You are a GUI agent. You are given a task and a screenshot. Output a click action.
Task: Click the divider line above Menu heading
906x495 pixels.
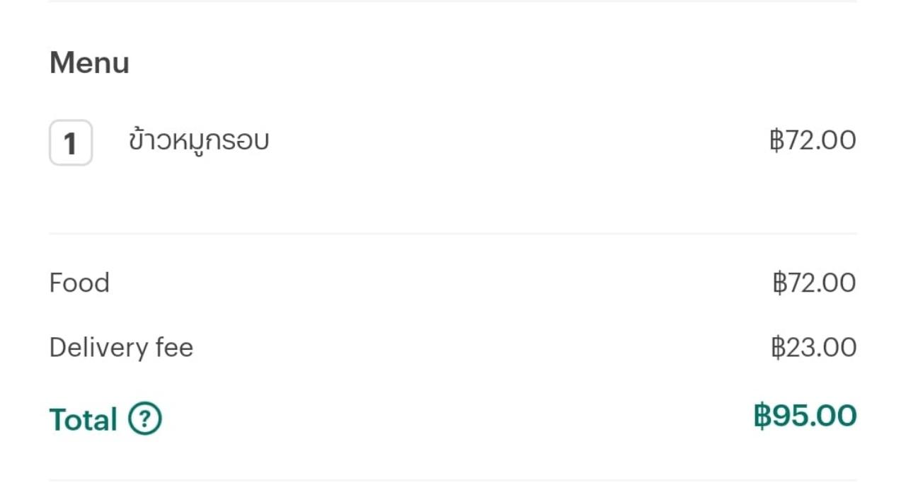click(453, 1)
